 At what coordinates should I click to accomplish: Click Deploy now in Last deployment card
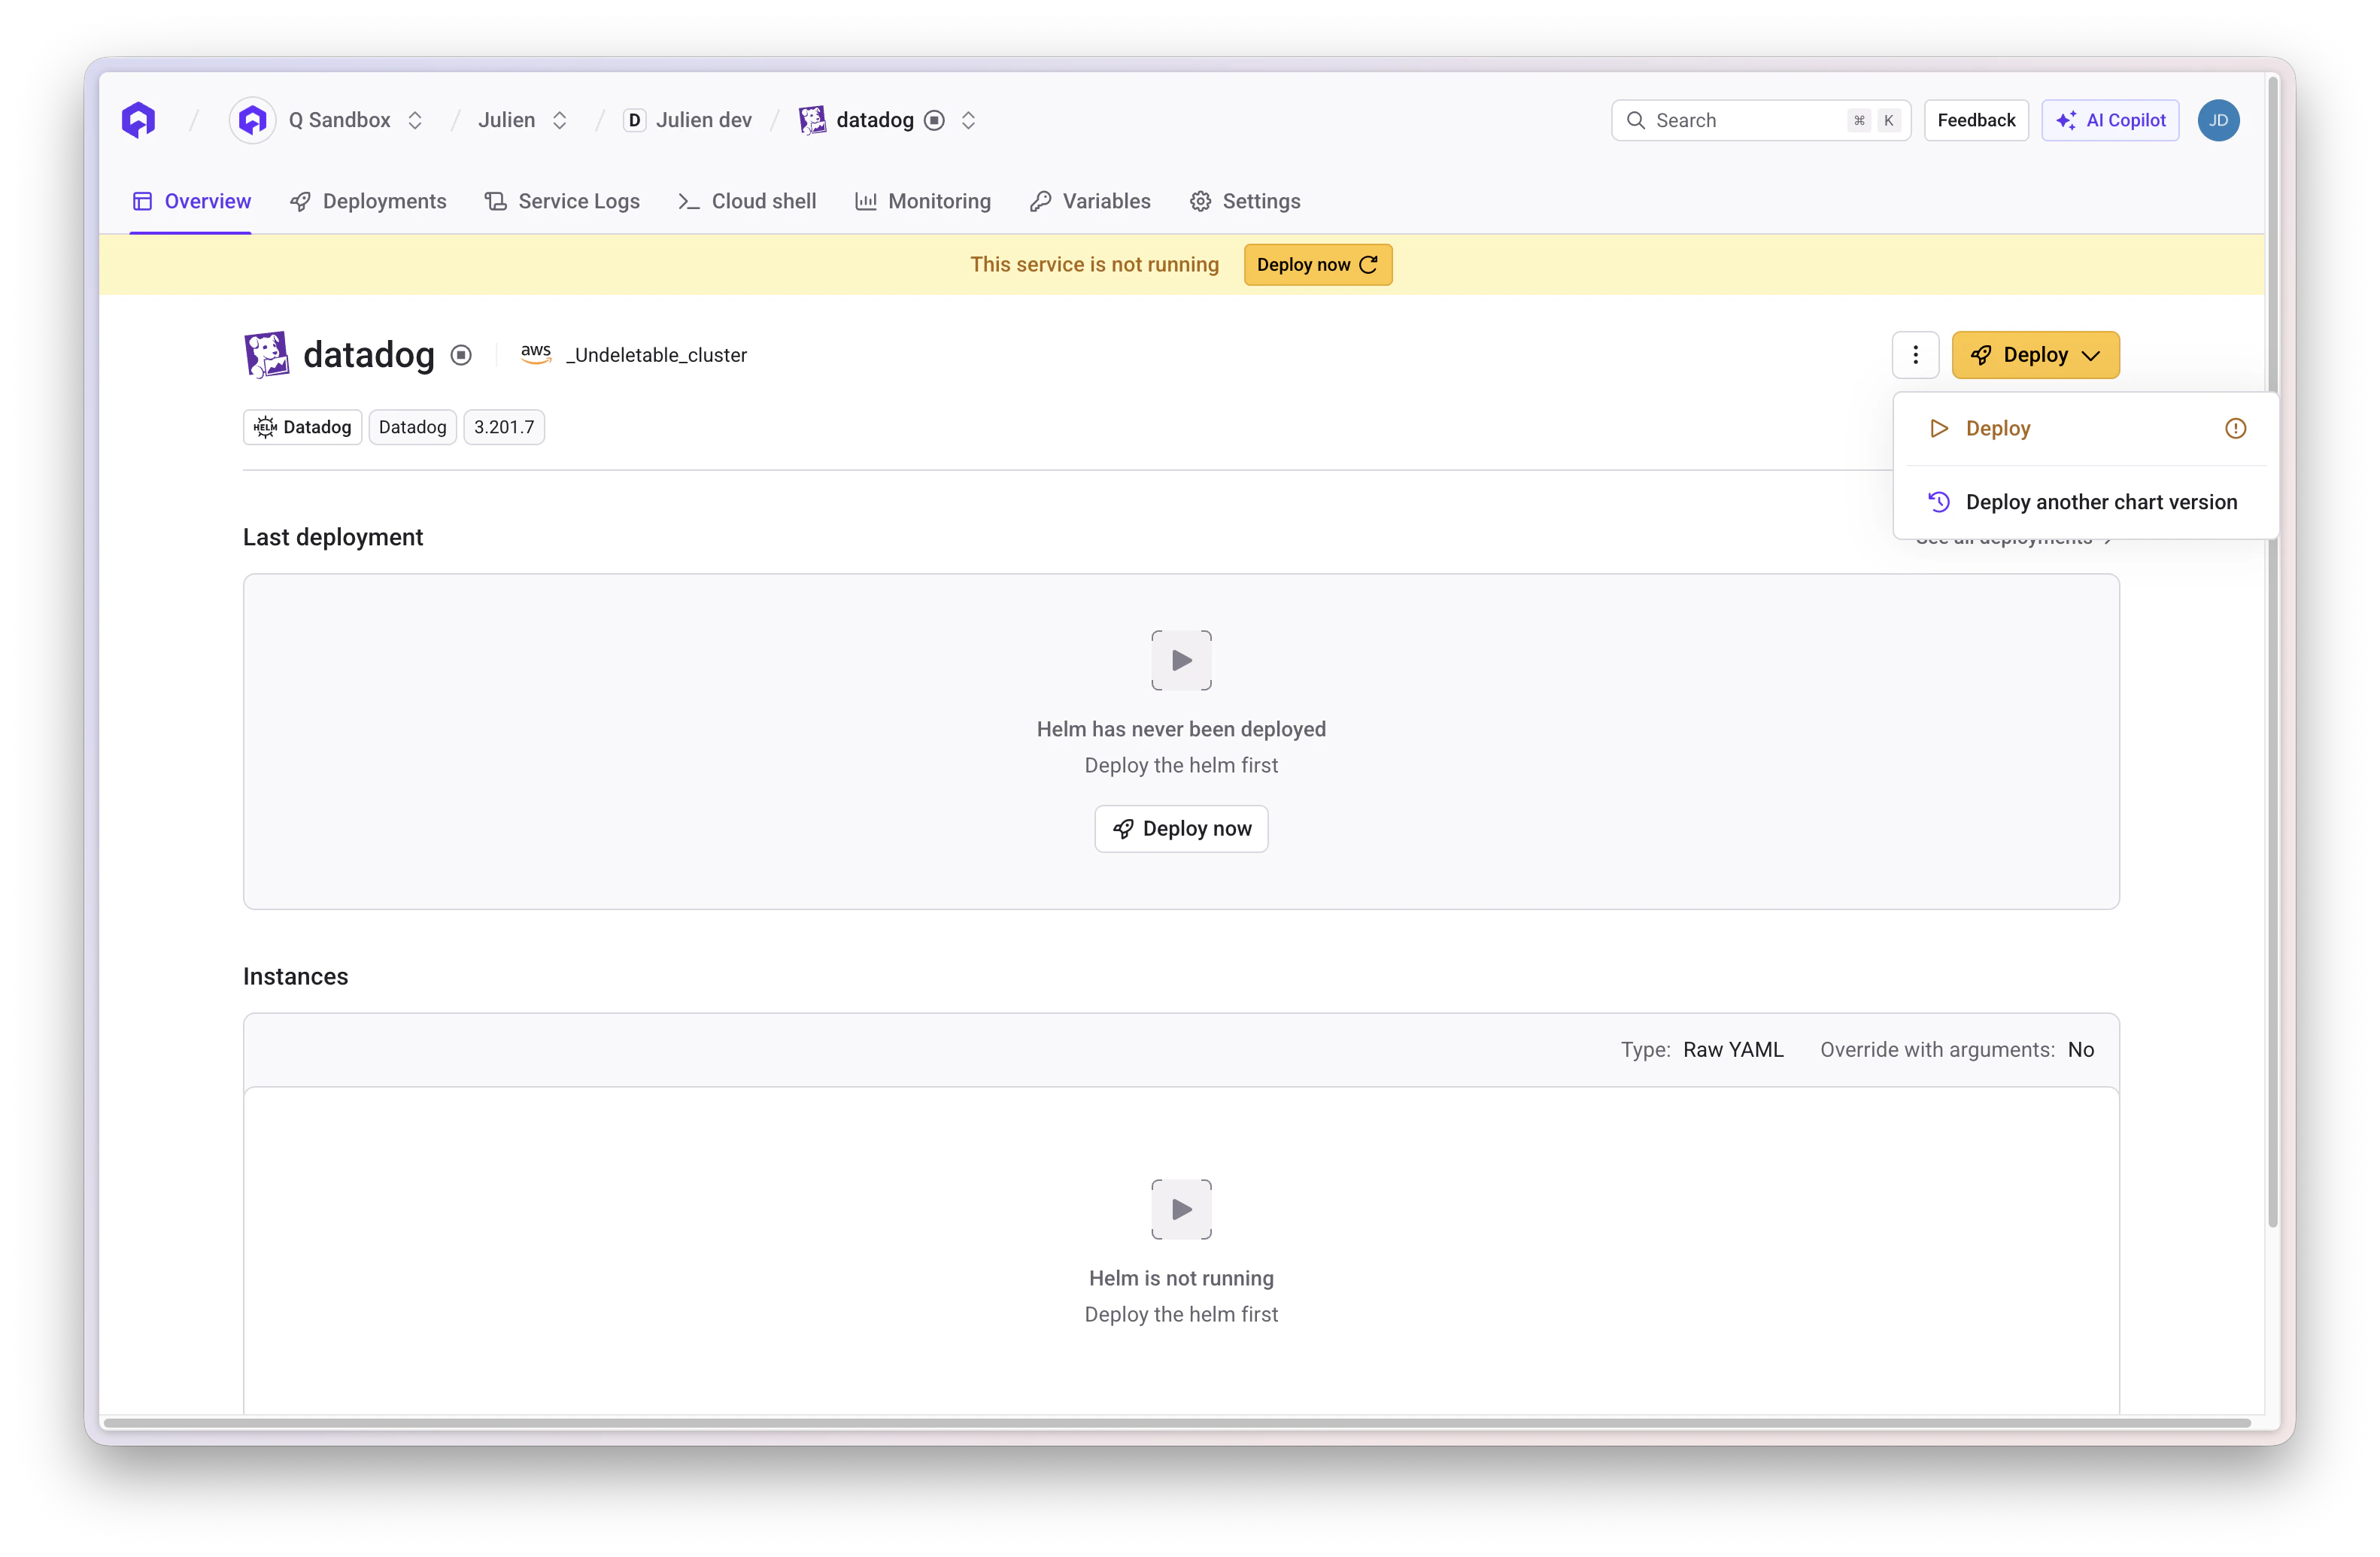click(x=1181, y=828)
